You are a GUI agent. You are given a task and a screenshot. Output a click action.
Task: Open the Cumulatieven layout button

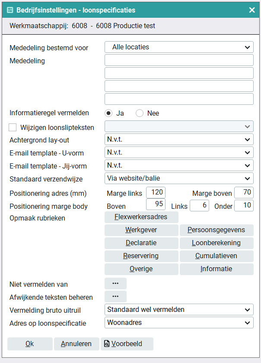click(216, 256)
